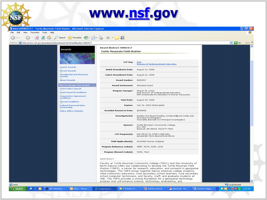Click the page scrollbar up arrow

coord(252,46)
